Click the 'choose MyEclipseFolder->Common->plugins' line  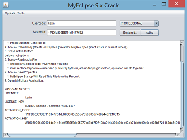pos(38,64)
